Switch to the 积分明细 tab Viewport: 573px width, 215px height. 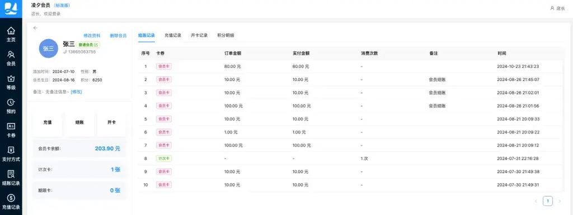(226, 35)
